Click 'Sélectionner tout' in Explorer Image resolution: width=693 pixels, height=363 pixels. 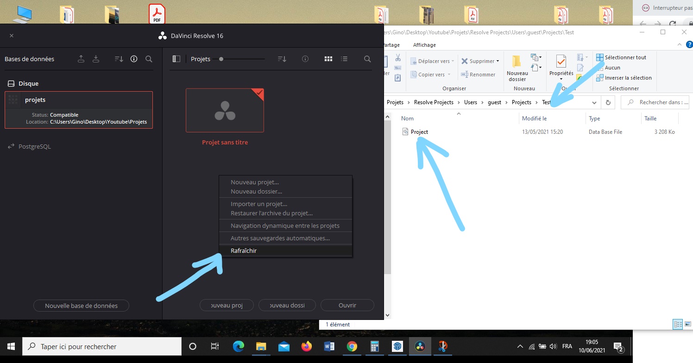(621, 57)
